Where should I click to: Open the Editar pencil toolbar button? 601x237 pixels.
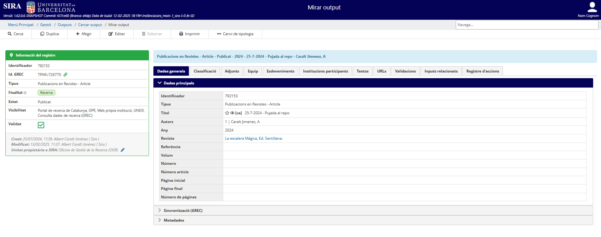[x=117, y=34]
